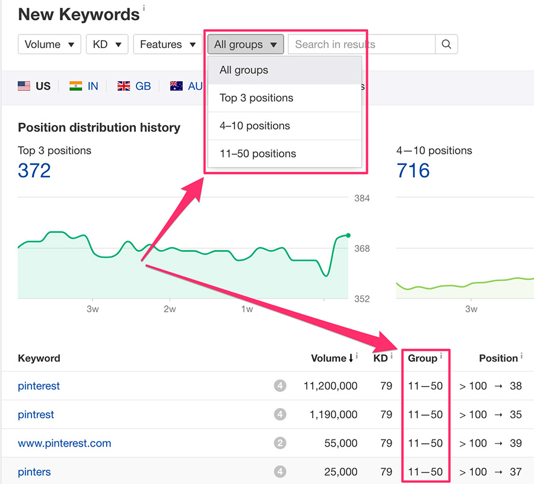Open the pinterest keyword link
This screenshot has height=484, width=534.
(39, 386)
